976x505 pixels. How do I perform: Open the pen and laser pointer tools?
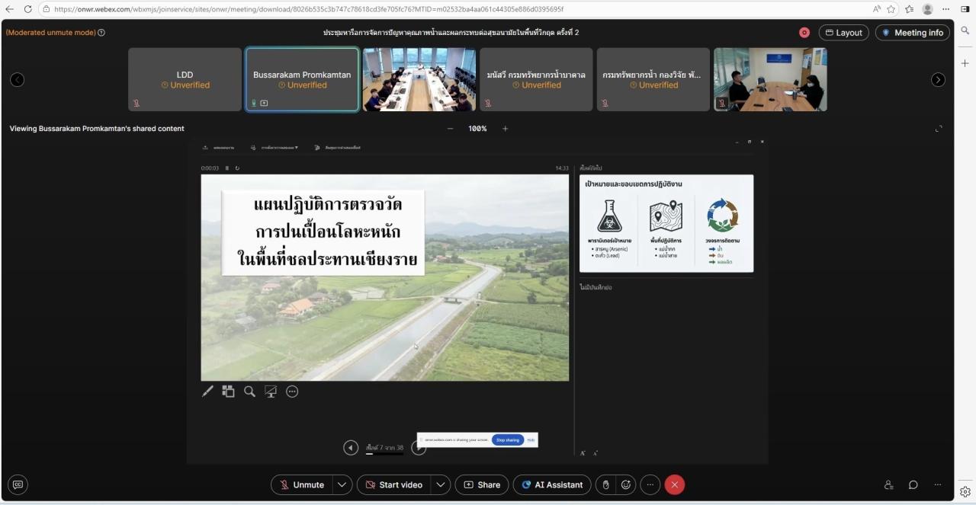(207, 392)
